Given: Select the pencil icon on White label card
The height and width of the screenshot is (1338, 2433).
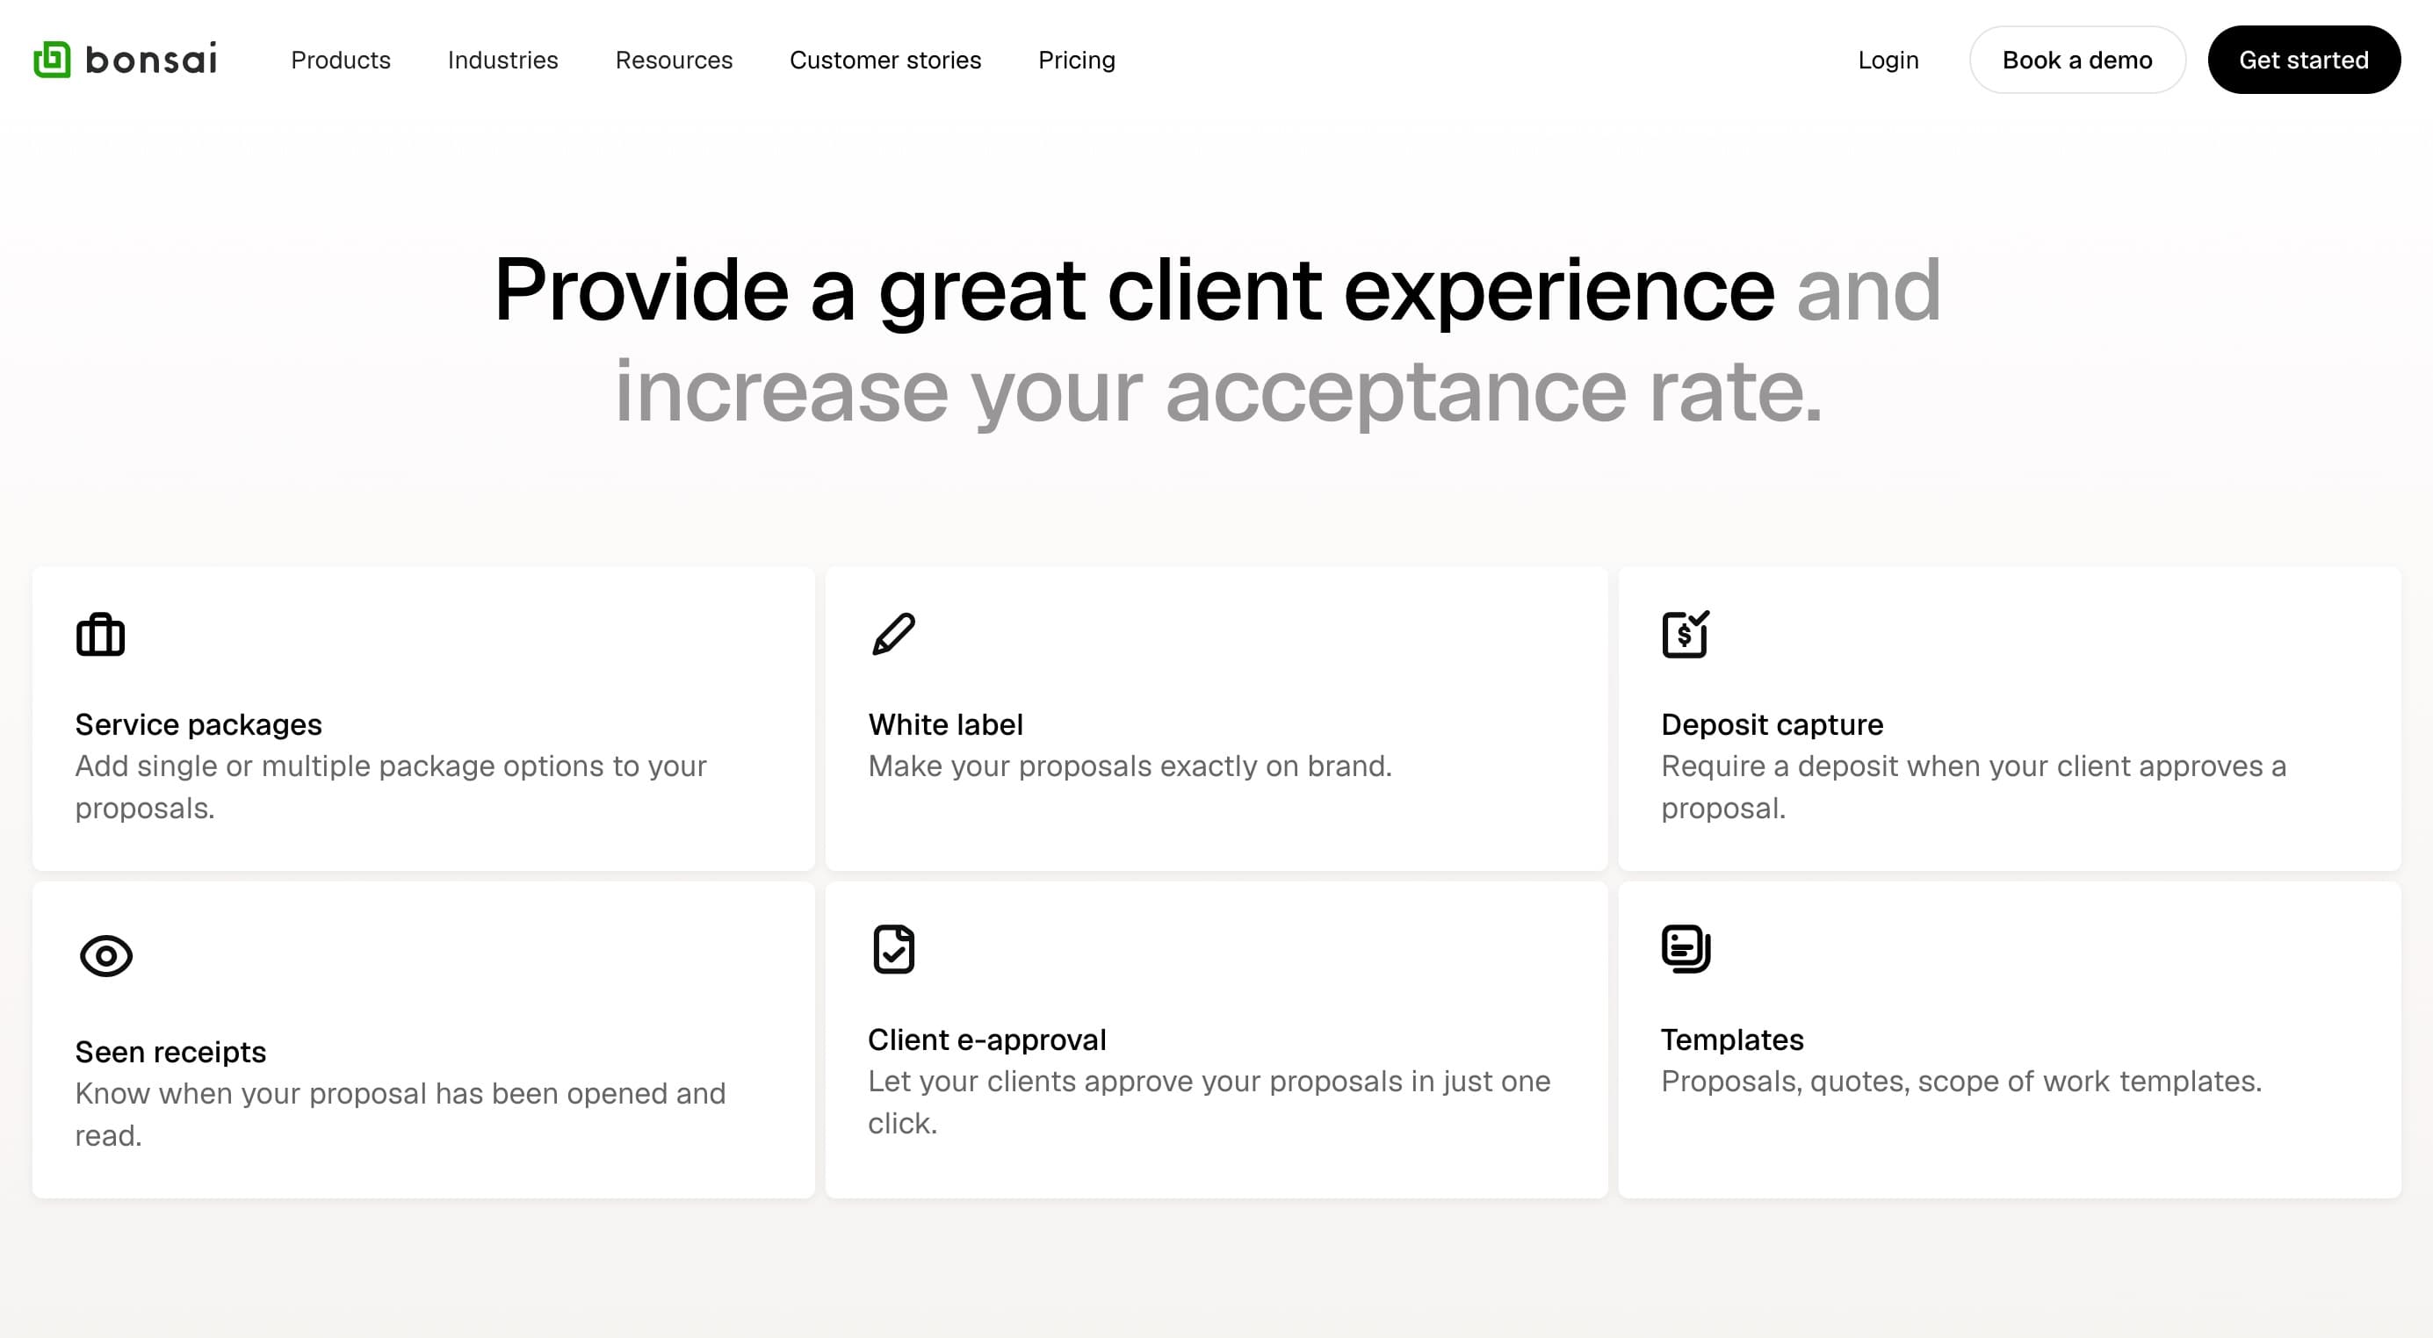Looking at the screenshot, I should (x=893, y=634).
